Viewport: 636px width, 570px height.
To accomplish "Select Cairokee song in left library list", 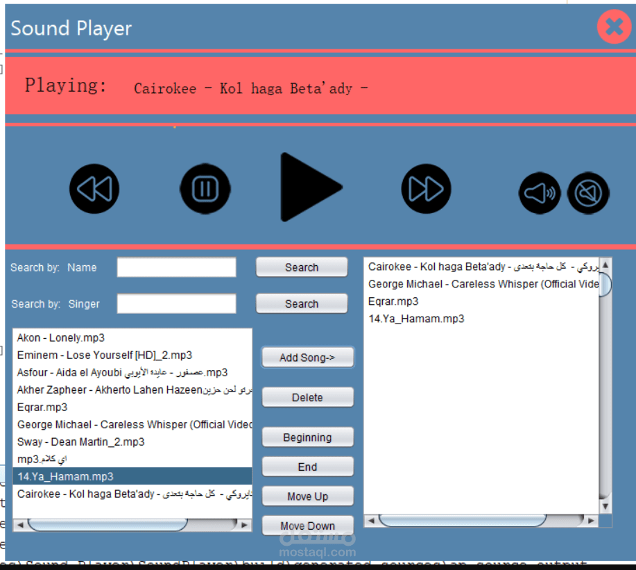I will (132, 494).
